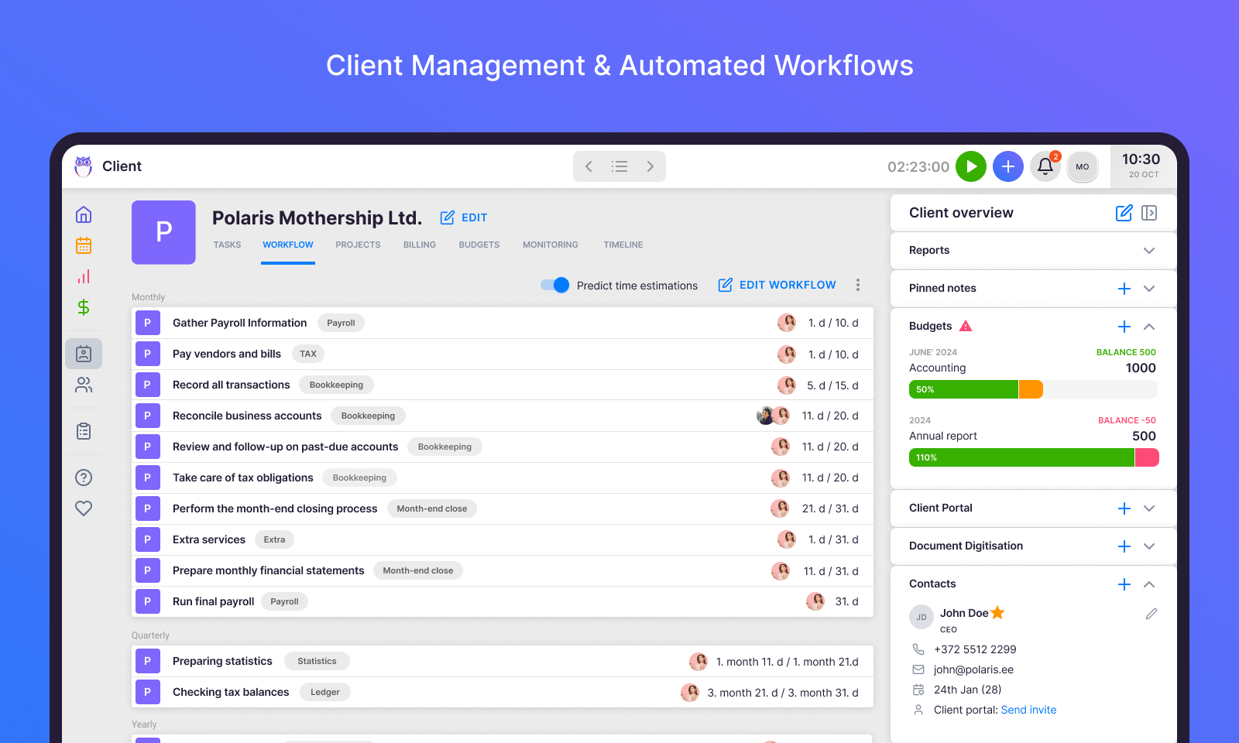Click the Send invite link for client portal
The width and height of the screenshot is (1239, 743).
pos(1028,709)
